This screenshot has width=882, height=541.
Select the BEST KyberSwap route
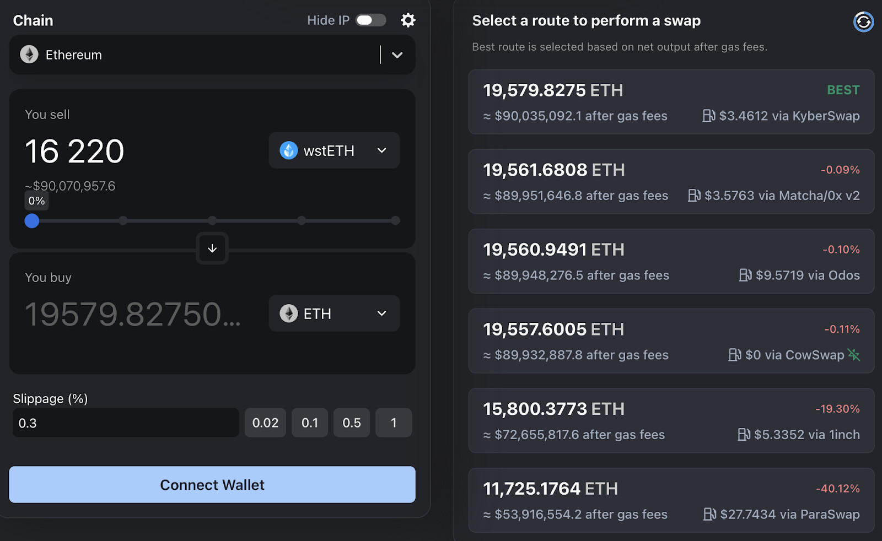pos(671,102)
